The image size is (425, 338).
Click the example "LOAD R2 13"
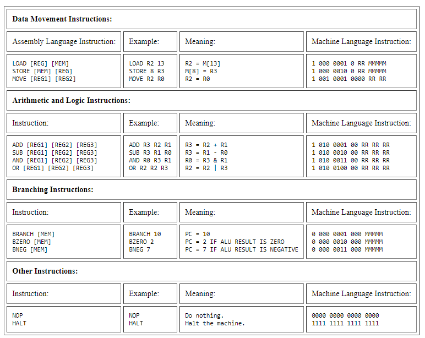pyautogui.click(x=146, y=63)
